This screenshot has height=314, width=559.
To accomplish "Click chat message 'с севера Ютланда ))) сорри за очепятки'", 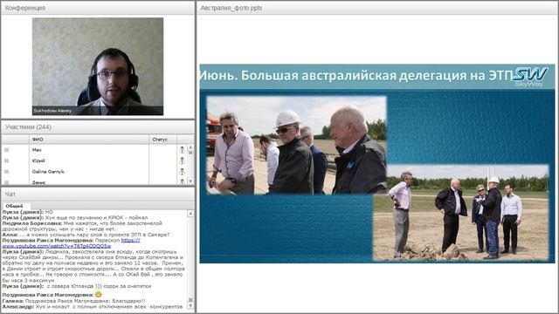I will 77,286.
